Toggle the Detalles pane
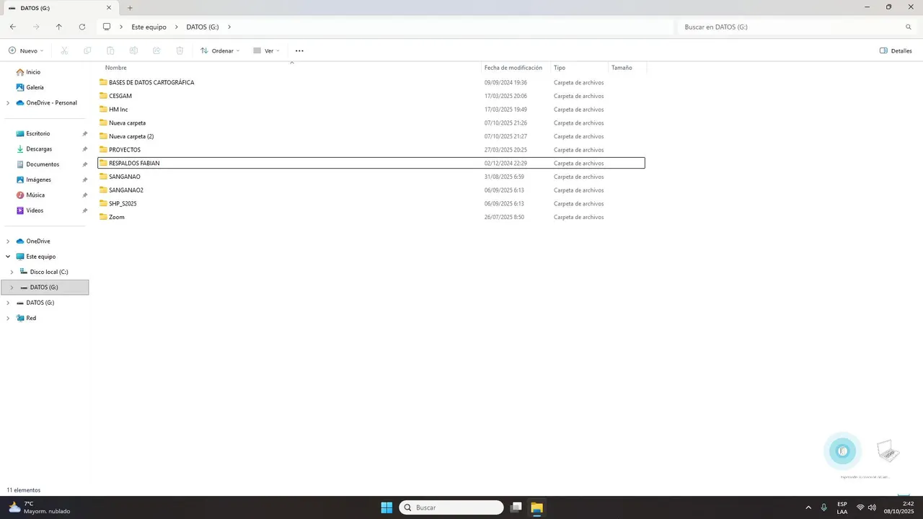Image resolution: width=923 pixels, height=519 pixels. (896, 50)
